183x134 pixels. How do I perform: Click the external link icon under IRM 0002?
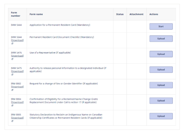click(x=12, y=90)
